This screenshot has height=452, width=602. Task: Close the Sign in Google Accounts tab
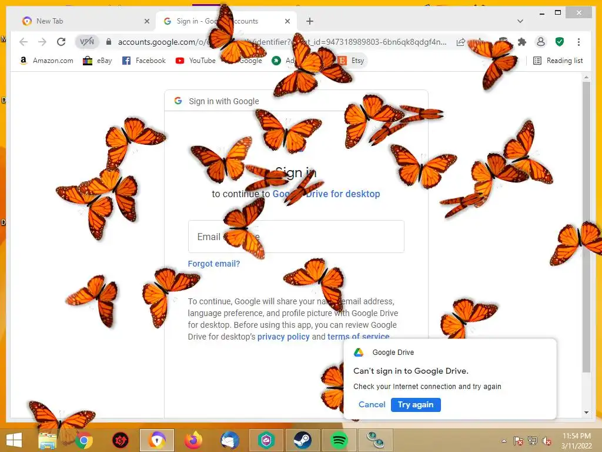click(287, 21)
